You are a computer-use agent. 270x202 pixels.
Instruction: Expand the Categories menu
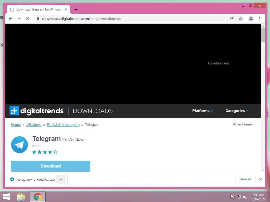click(237, 111)
